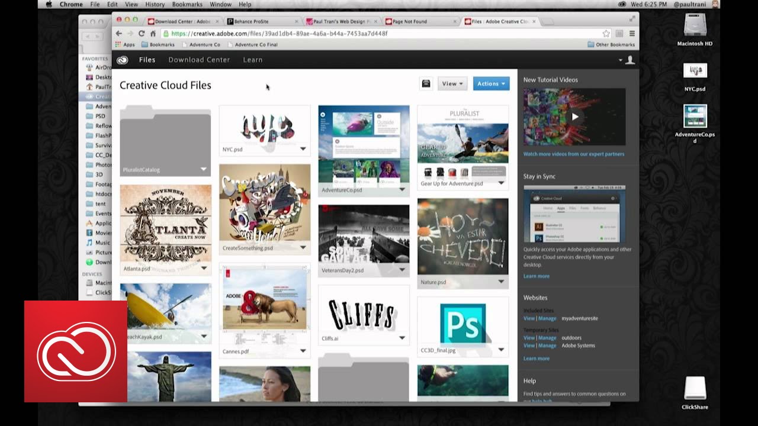Click Learn more under Stay in Sync

tap(537, 276)
